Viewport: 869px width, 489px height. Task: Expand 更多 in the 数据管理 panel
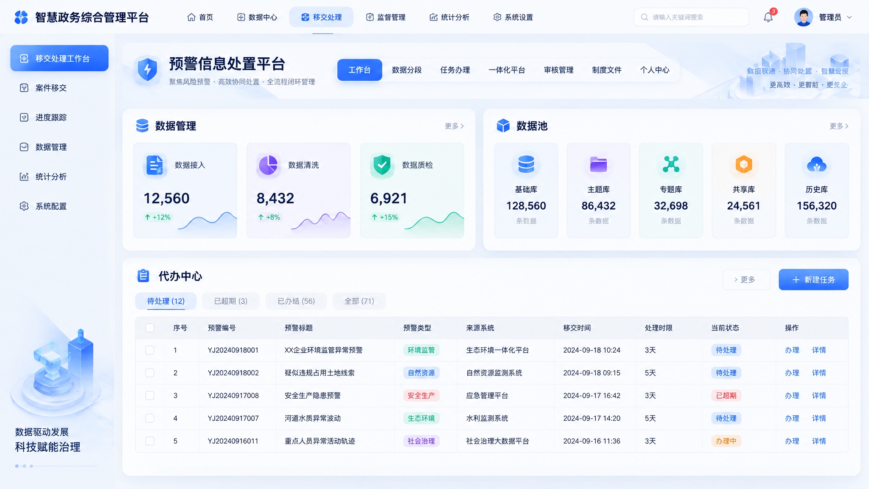454,126
